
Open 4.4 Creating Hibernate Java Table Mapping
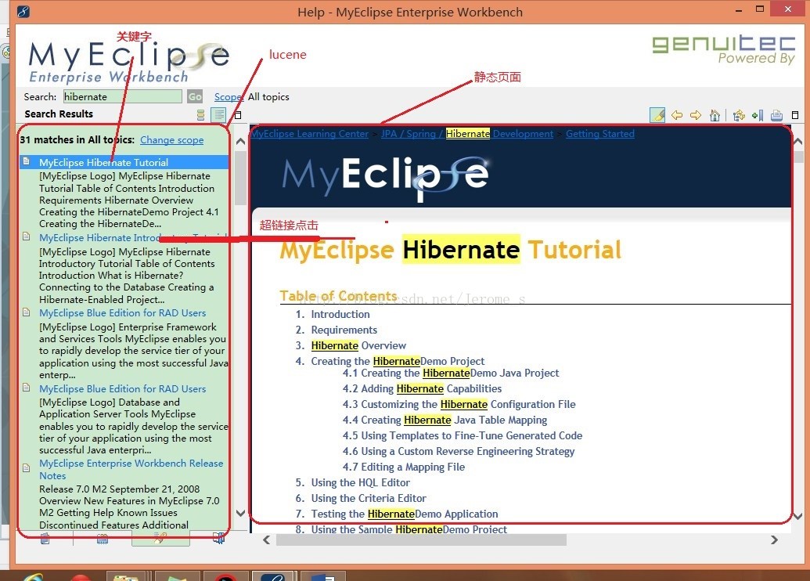coord(445,420)
